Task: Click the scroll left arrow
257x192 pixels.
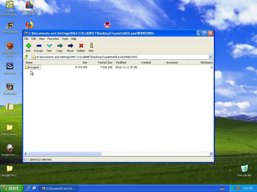Action: tap(26, 154)
